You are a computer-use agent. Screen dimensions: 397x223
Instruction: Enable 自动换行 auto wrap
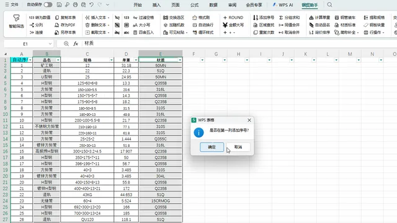pos(203,25)
